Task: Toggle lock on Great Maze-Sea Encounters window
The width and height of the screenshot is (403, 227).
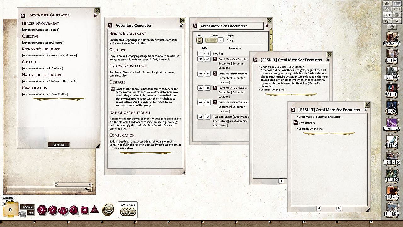Action: tap(267, 26)
